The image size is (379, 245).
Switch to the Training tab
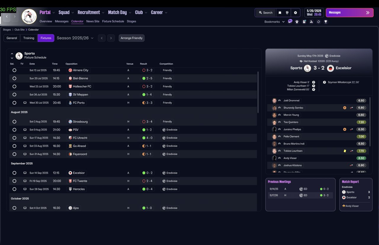point(29,38)
